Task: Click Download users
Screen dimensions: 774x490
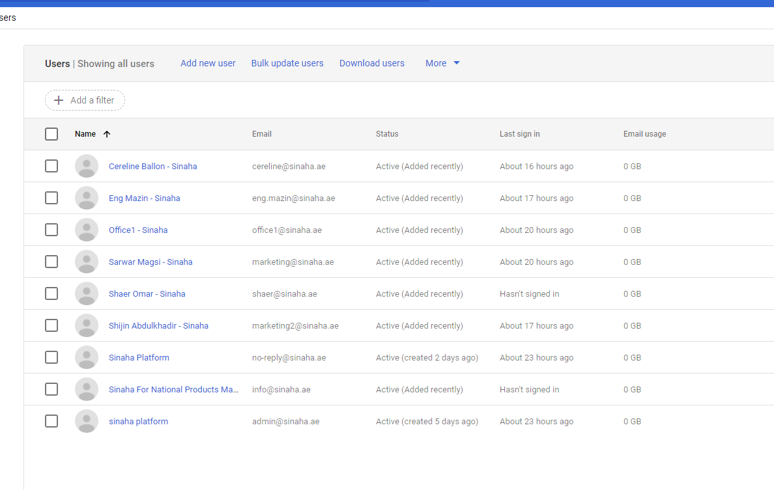Action: click(x=372, y=63)
